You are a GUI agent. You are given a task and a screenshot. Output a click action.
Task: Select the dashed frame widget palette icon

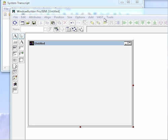(x=22, y=60)
